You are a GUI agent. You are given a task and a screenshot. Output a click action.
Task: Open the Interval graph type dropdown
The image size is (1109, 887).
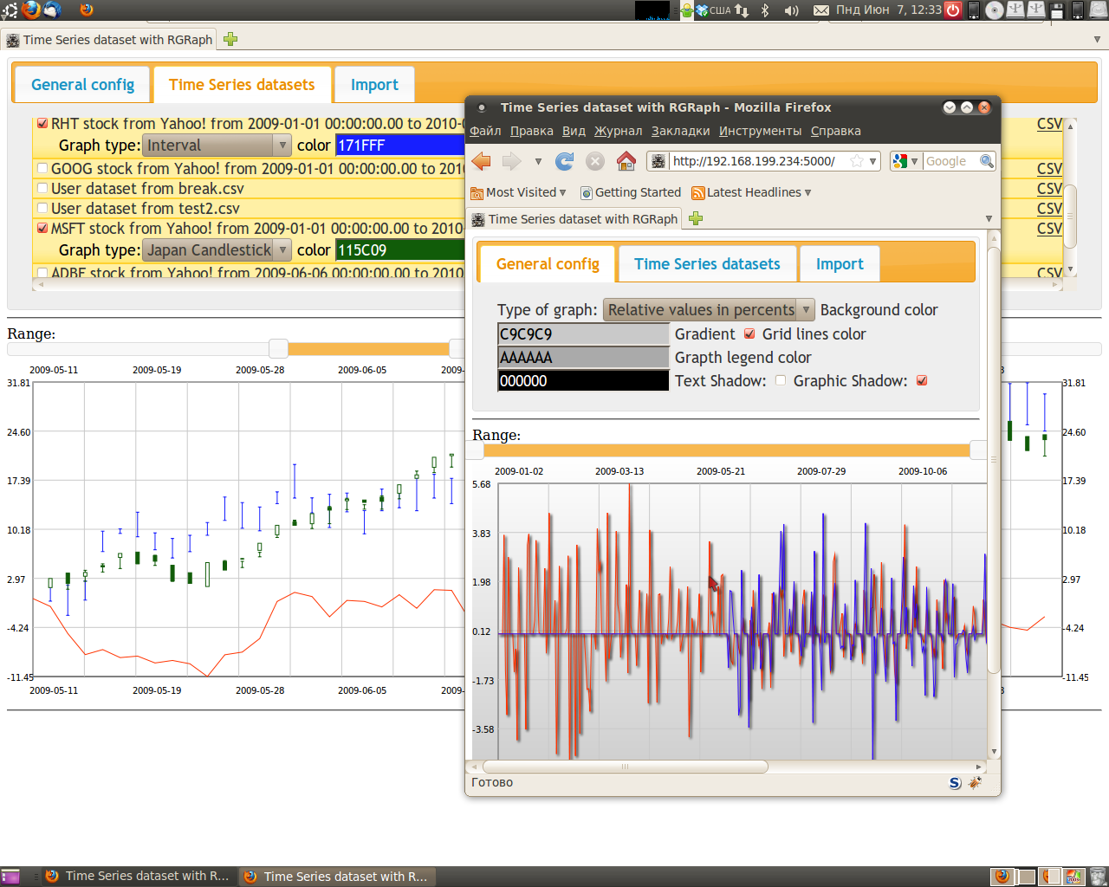click(x=217, y=146)
